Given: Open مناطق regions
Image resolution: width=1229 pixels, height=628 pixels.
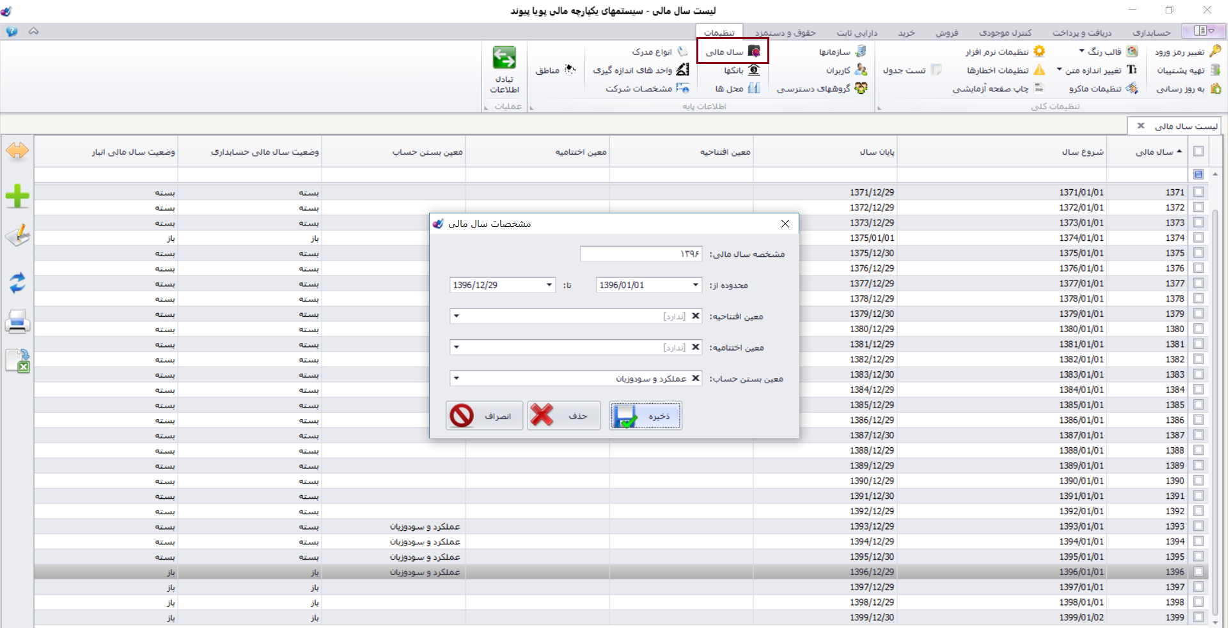Looking at the screenshot, I should [555, 70].
